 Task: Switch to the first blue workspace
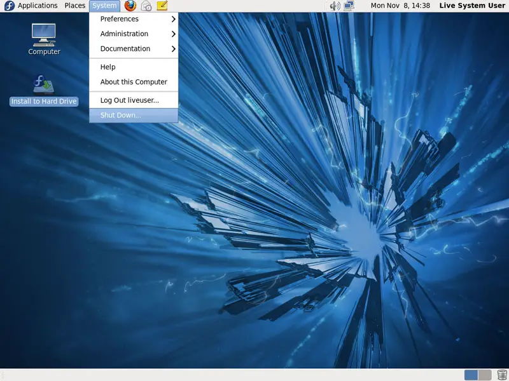[471, 375]
